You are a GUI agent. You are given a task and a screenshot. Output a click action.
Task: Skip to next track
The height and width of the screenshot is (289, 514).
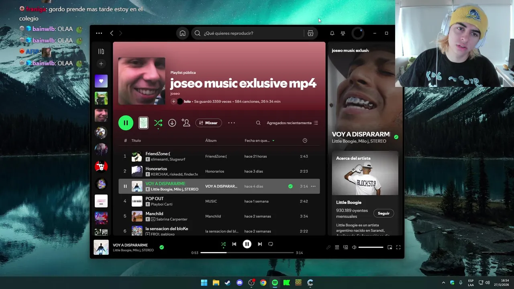pyautogui.click(x=260, y=244)
